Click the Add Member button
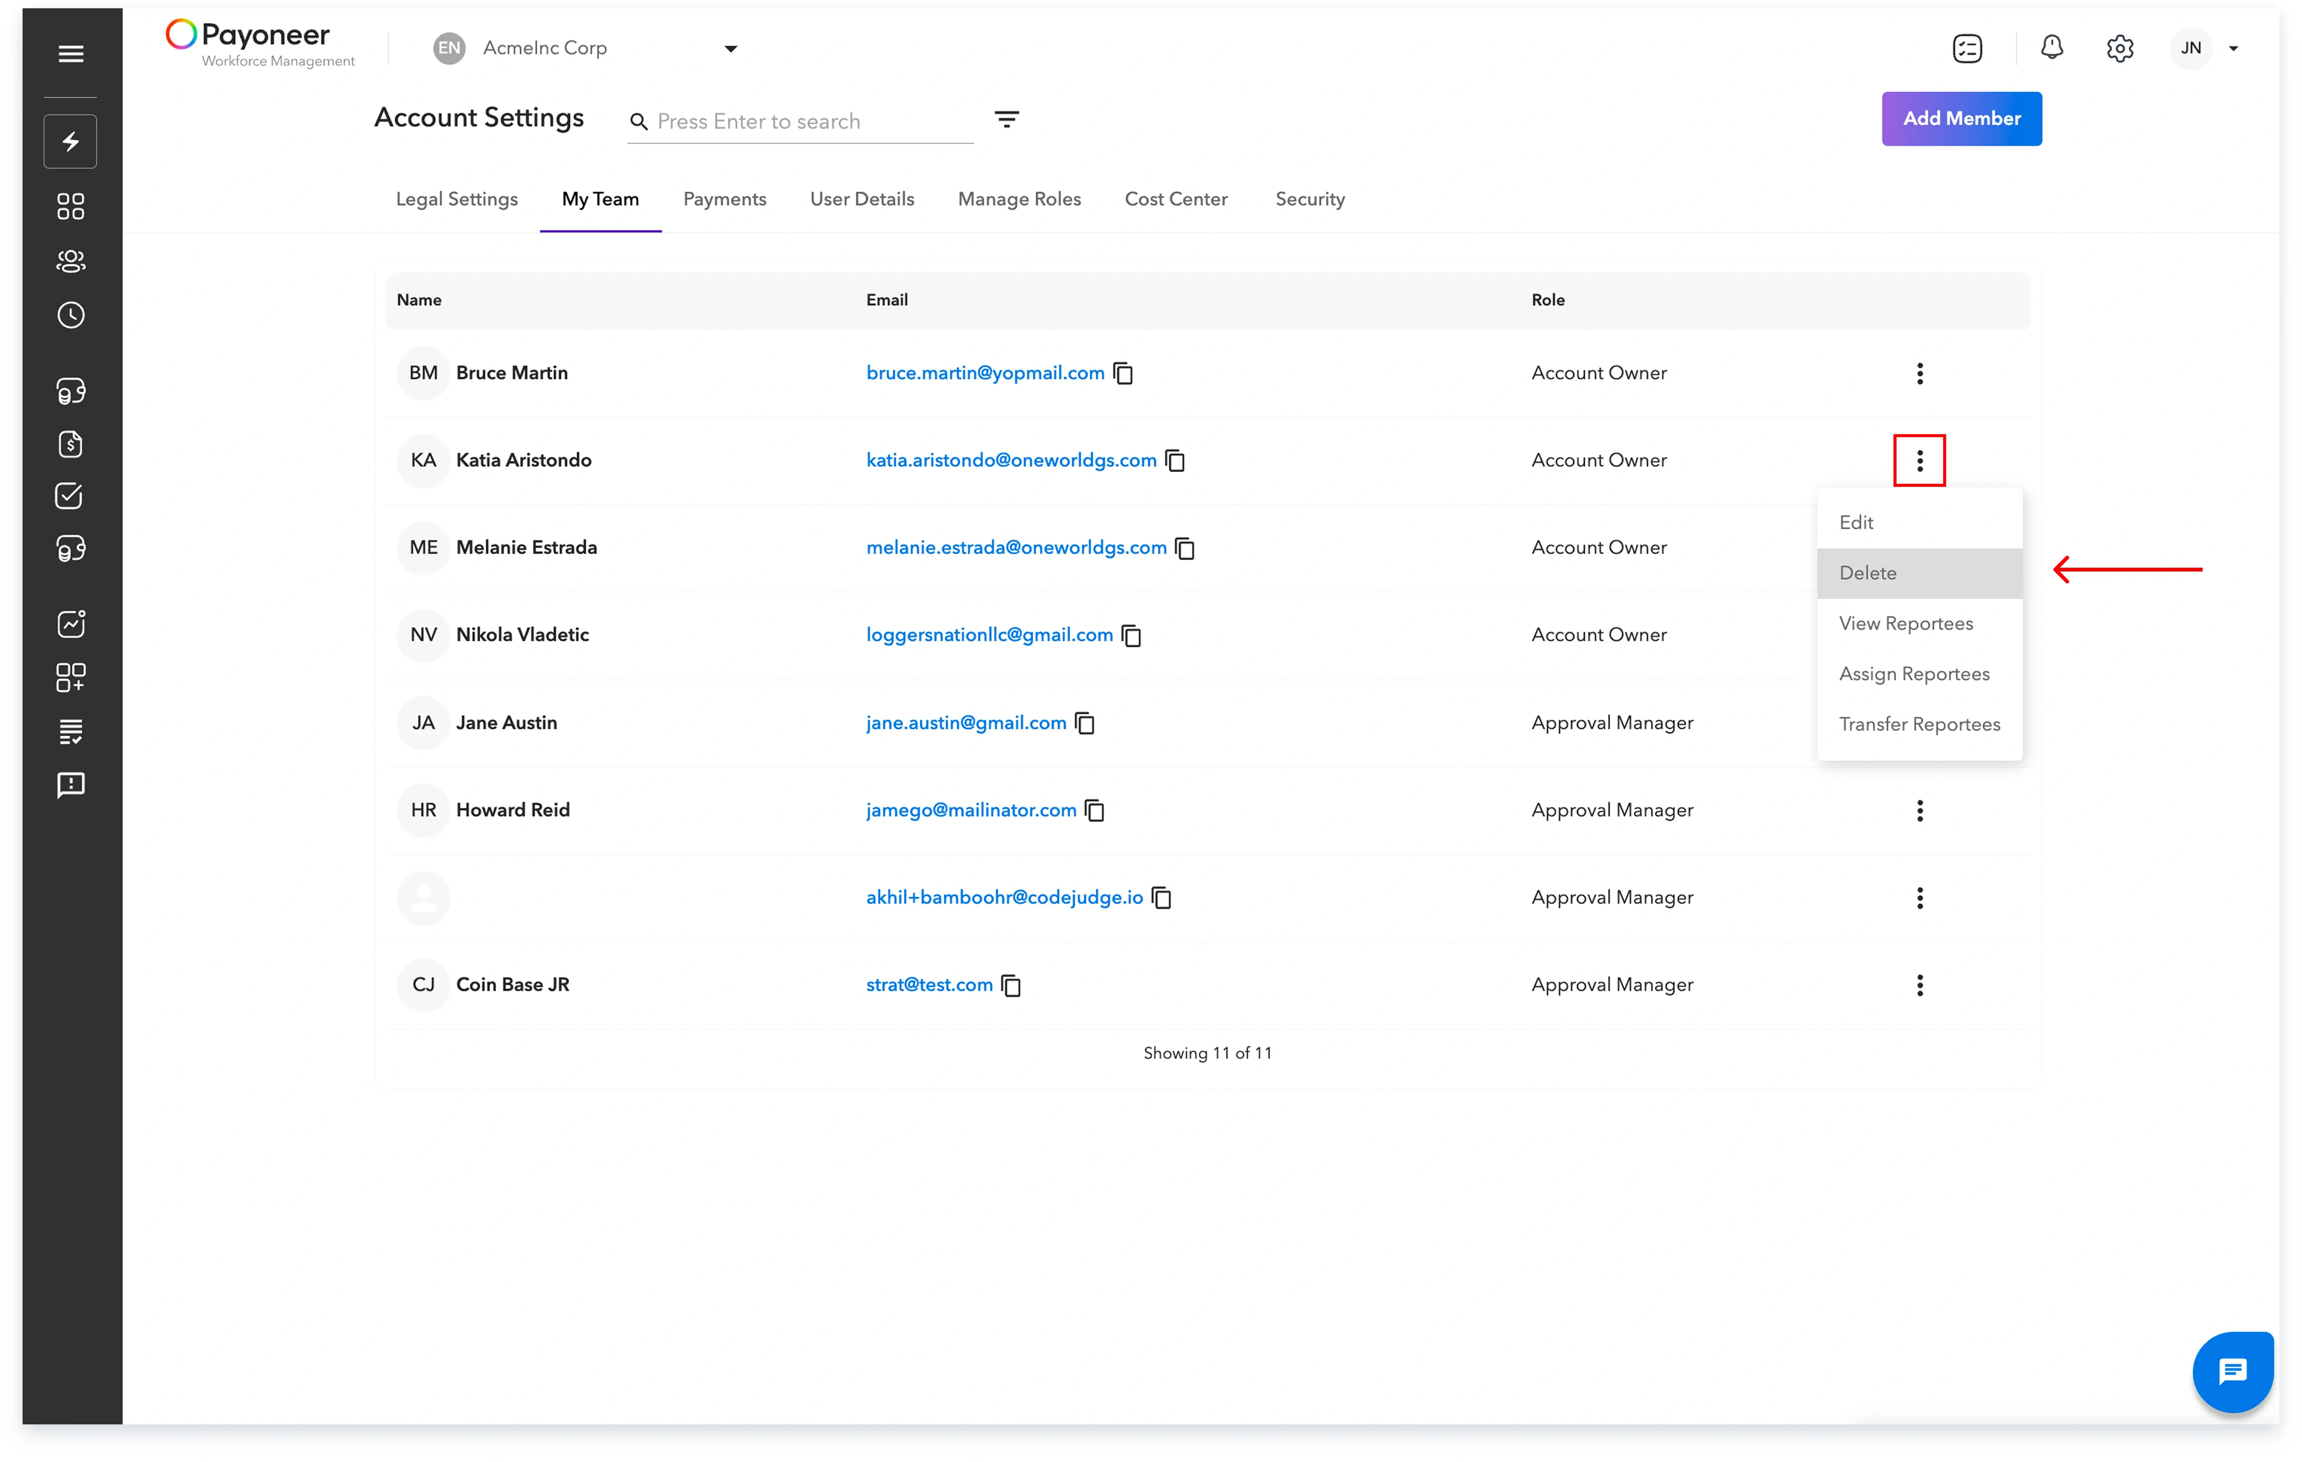This screenshot has height=1462, width=2302. point(1961,119)
